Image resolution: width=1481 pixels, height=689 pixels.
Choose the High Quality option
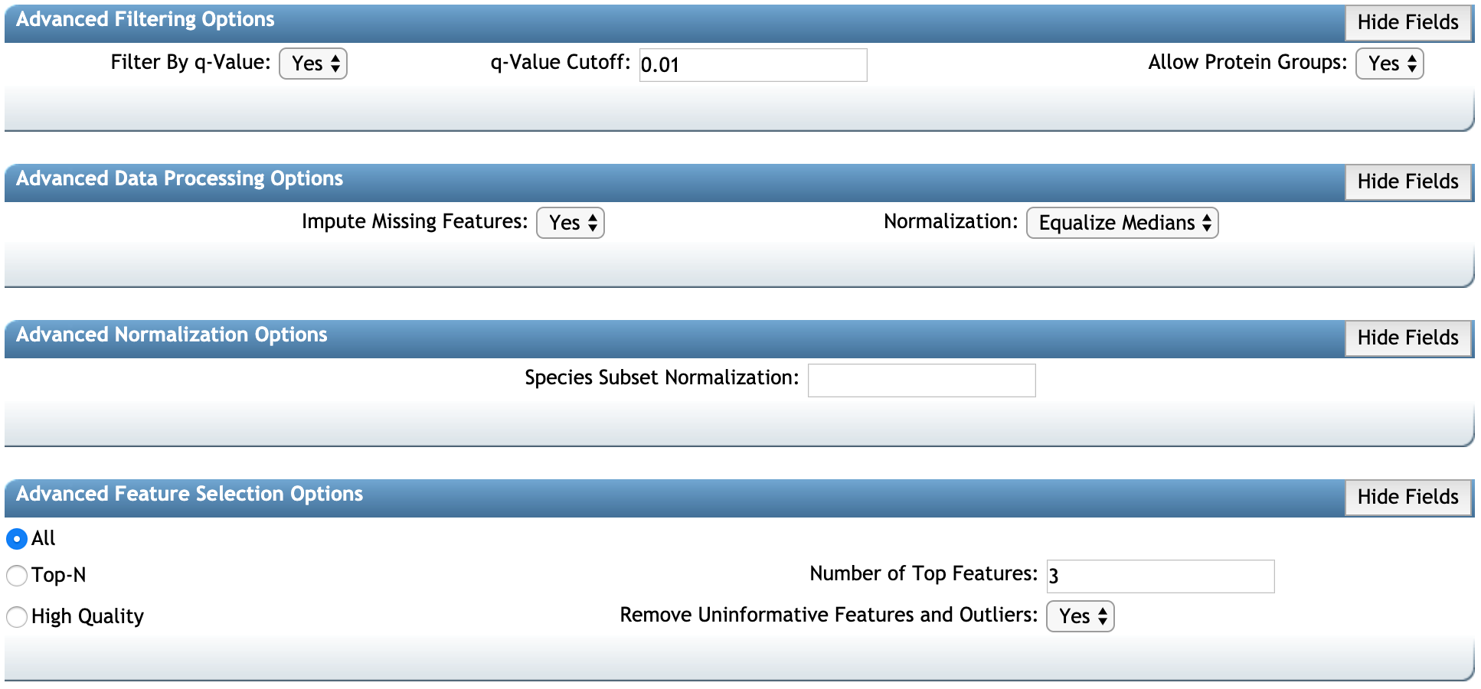point(16,616)
